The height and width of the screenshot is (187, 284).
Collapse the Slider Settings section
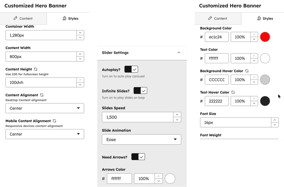tap(179, 53)
